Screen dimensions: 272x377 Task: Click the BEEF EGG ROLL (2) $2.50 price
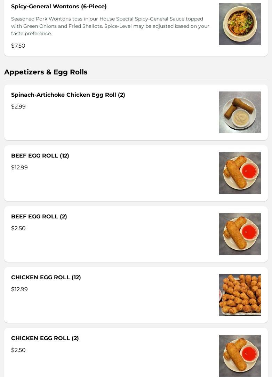18,228
